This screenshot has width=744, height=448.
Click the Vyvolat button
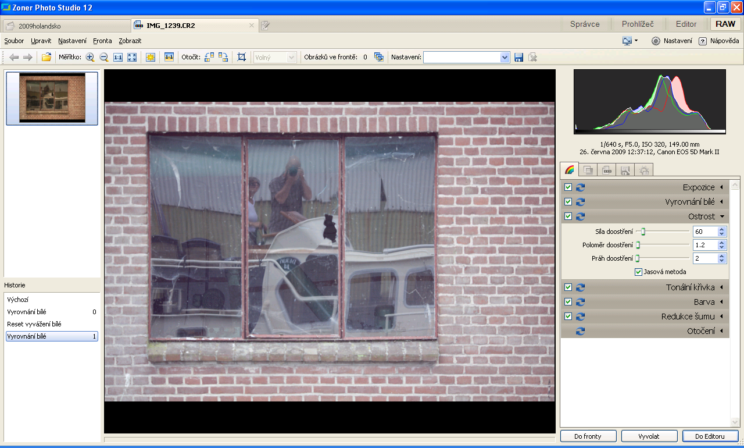tap(649, 436)
